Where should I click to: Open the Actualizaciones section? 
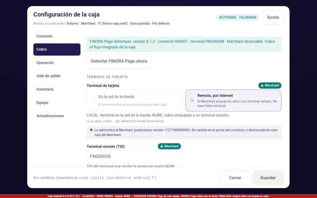click(x=57, y=116)
